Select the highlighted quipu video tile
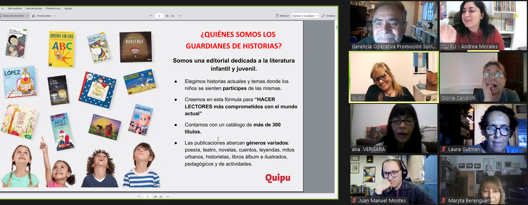 click(x=394, y=77)
